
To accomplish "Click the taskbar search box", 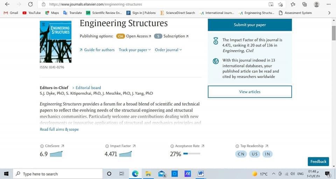I will (x=58, y=174).
